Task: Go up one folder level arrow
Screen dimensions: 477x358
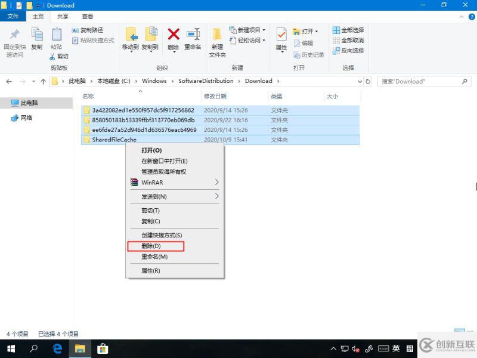Action: (x=43, y=81)
